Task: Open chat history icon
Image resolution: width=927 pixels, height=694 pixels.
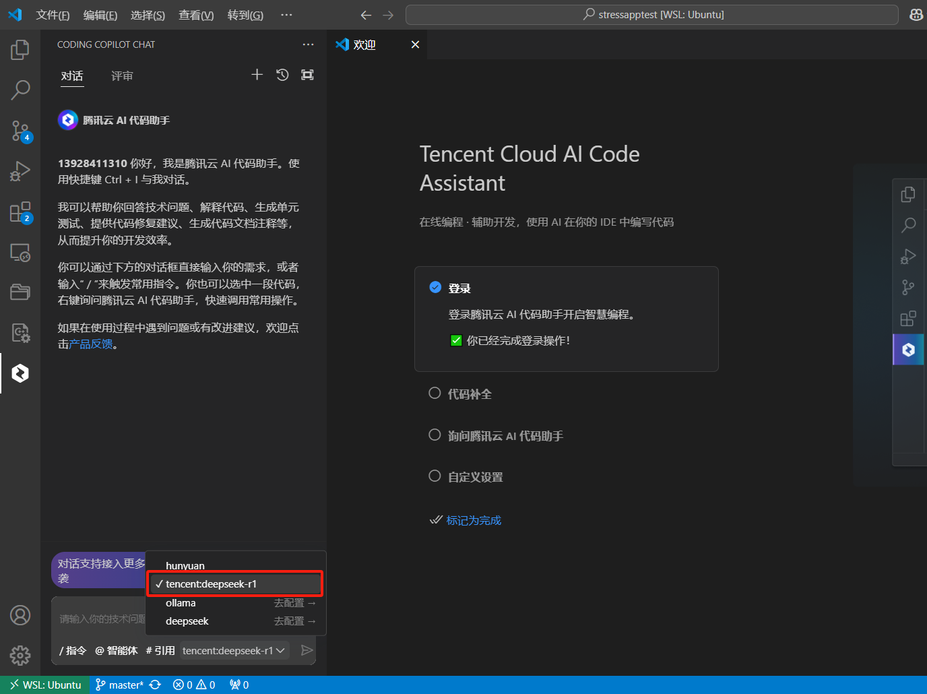Action: pyautogui.click(x=282, y=75)
